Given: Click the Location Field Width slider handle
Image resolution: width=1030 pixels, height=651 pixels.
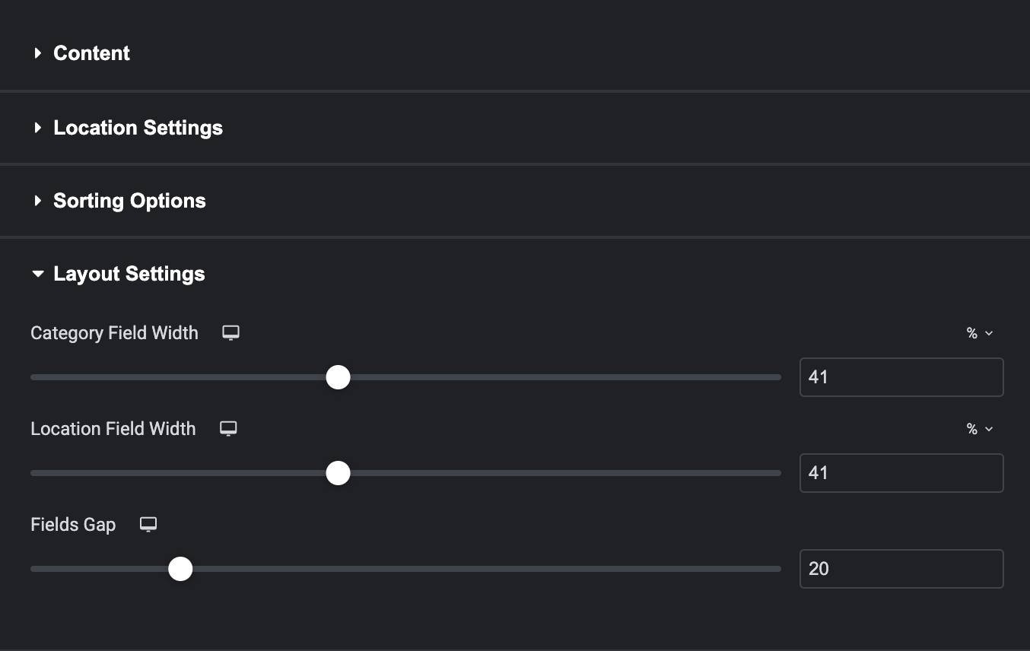Looking at the screenshot, I should pos(338,473).
